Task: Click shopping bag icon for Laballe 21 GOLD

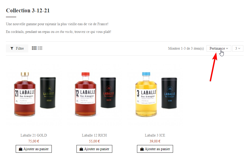Action: click(21, 149)
